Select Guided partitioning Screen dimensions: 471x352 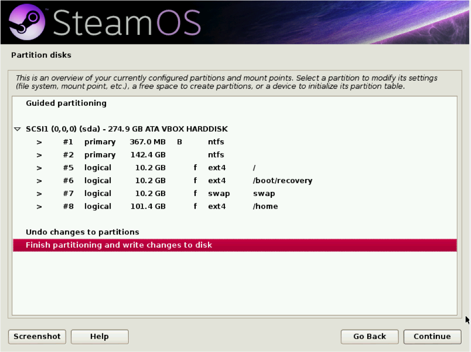pyautogui.click(x=66, y=103)
